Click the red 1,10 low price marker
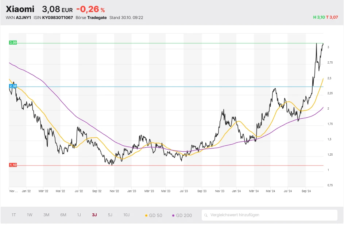This screenshot has width=344, height=225. [13, 165]
